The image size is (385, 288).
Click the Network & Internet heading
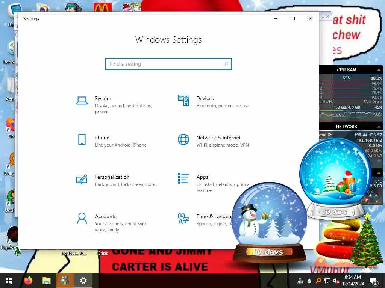(218, 138)
